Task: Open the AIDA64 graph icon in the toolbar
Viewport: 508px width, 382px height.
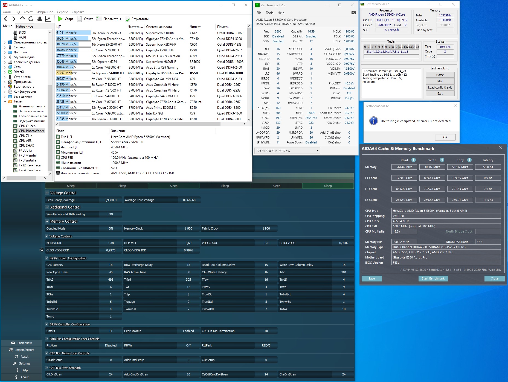Action: 48,19
